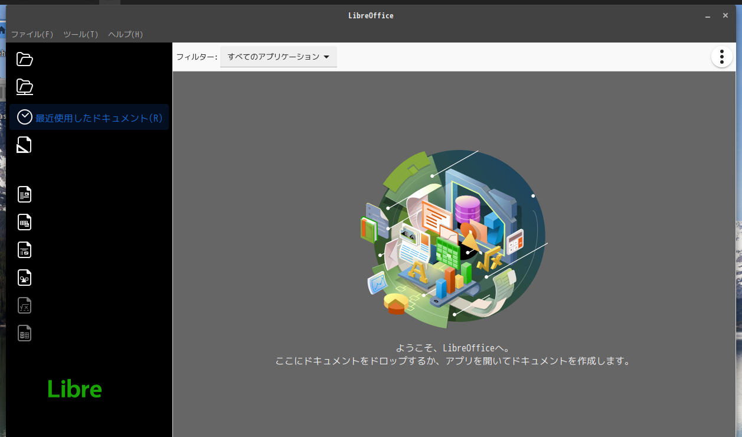Close the LibreOffice window

click(x=725, y=16)
